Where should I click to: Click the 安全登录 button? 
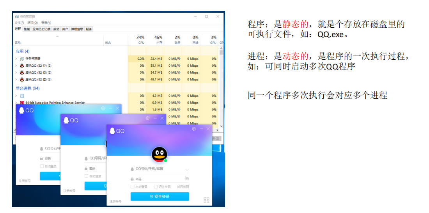[160, 197]
